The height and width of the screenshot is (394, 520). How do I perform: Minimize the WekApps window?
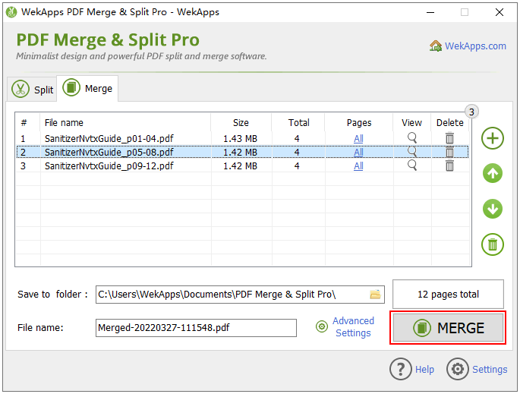pyautogui.click(x=430, y=13)
